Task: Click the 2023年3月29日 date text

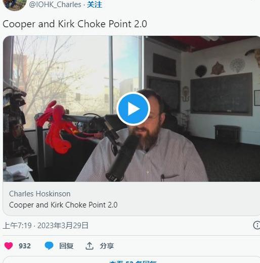Action: point(63,226)
